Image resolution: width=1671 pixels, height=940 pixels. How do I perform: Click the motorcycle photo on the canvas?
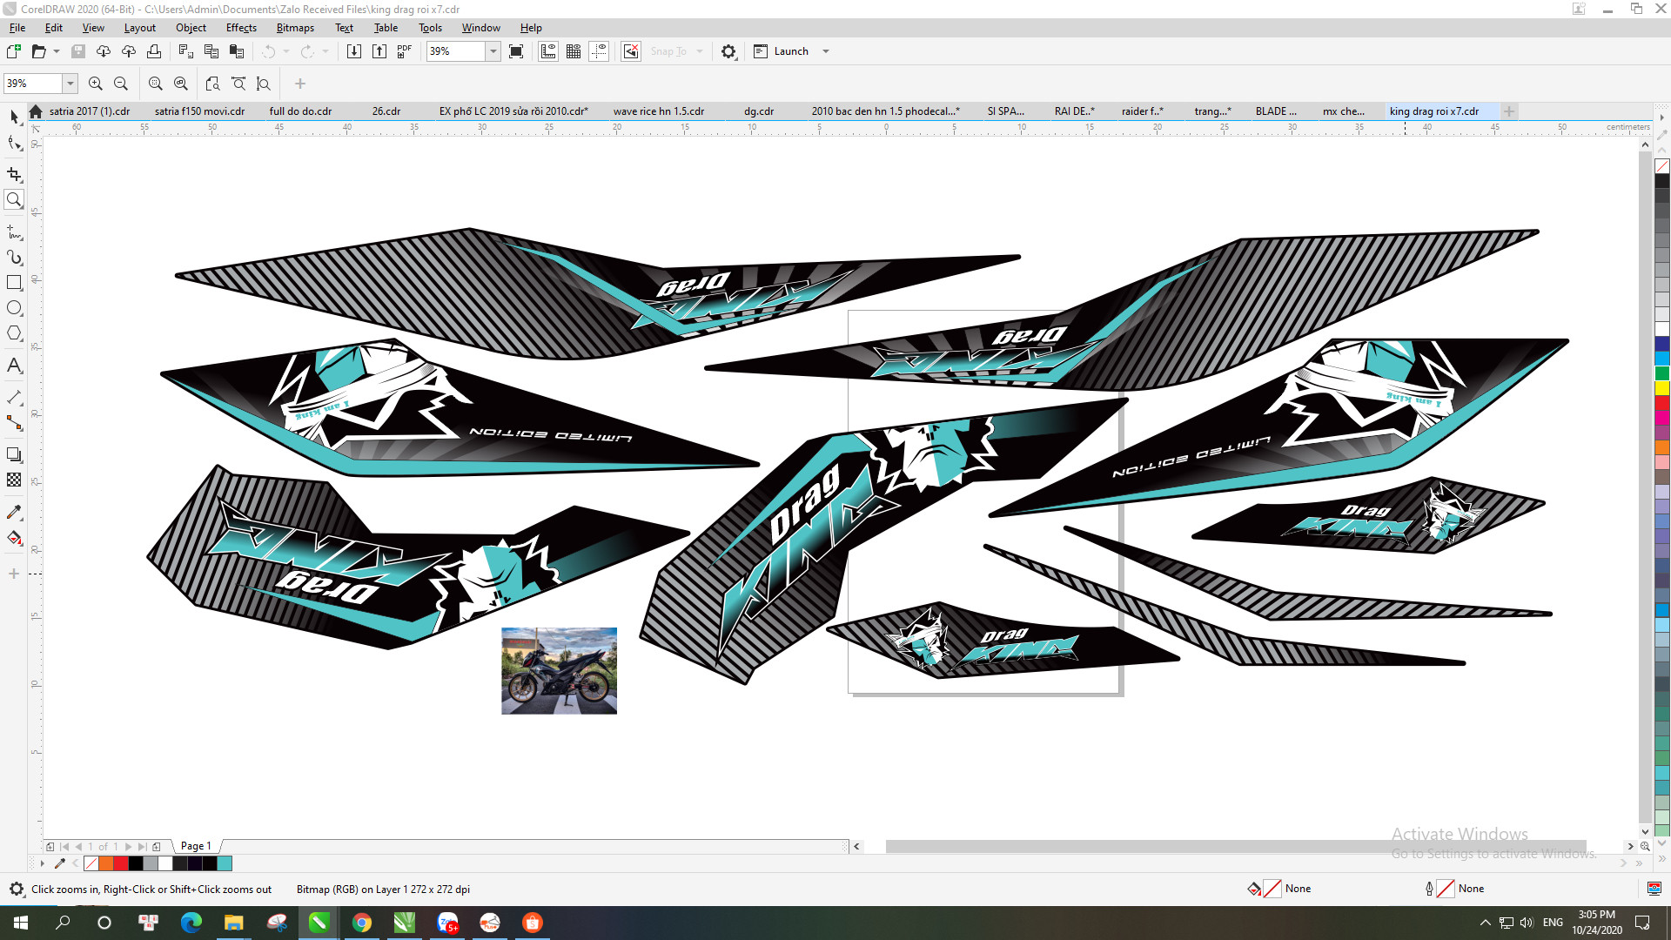click(x=558, y=670)
